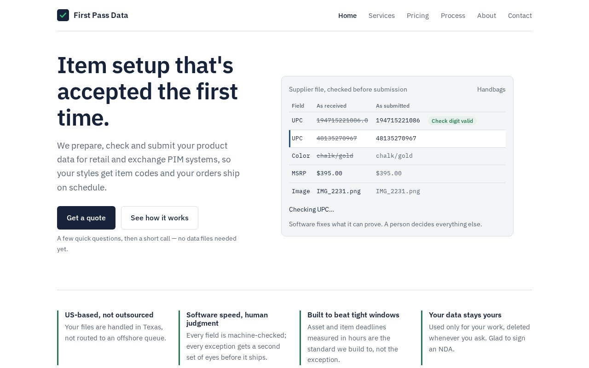Select the as-received IMG_2231.png filename
The height and width of the screenshot is (368, 589).
point(339,191)
